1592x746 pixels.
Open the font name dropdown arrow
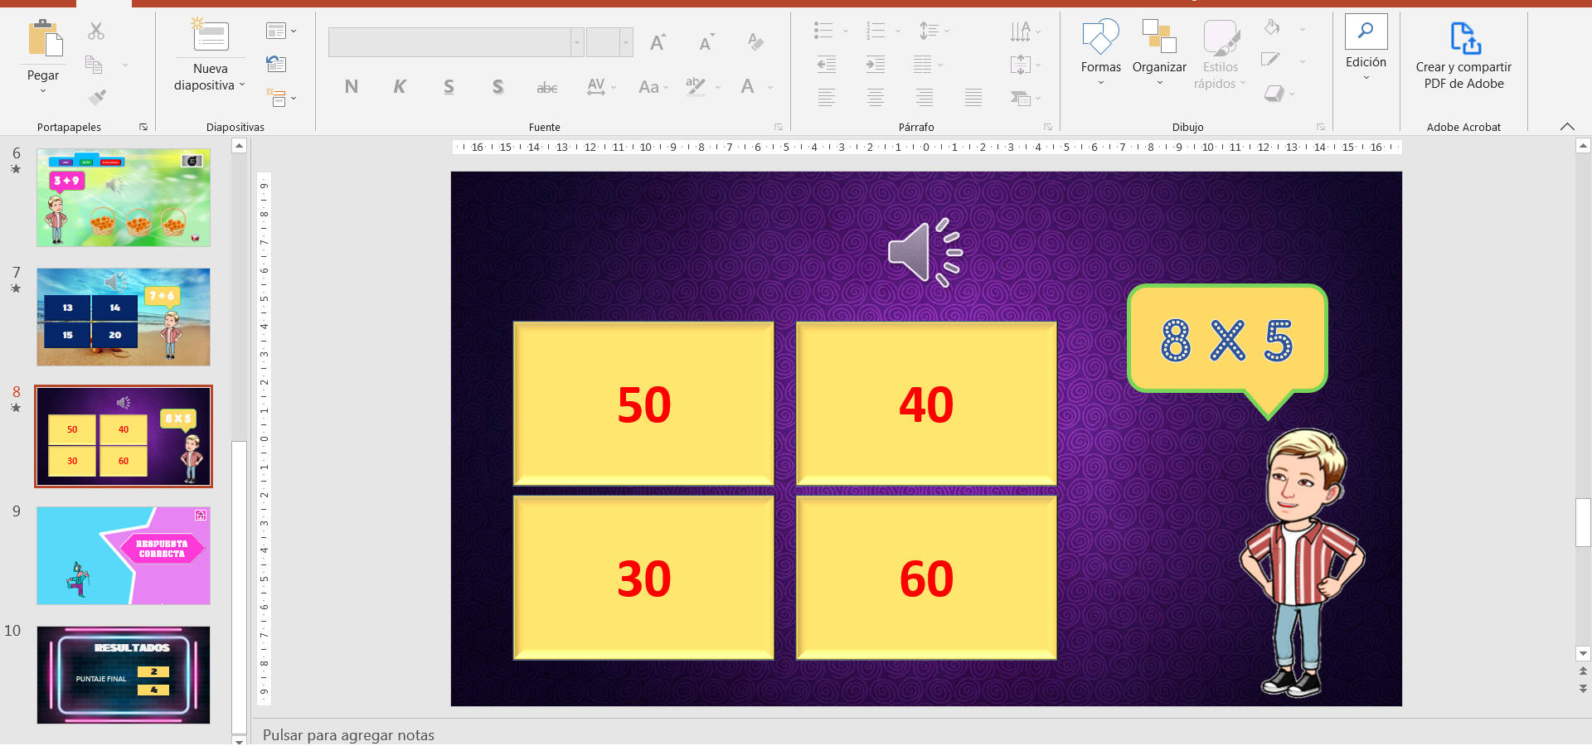pyautogui.click(x=577, y=42)
